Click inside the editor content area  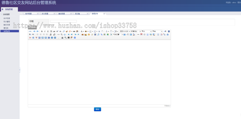99,72
